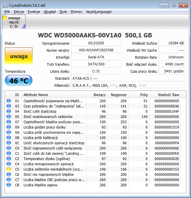Select 'Liczba godzin pracy dysku' row text
This screenshot has height=198, width=191.
coord(45,127)
